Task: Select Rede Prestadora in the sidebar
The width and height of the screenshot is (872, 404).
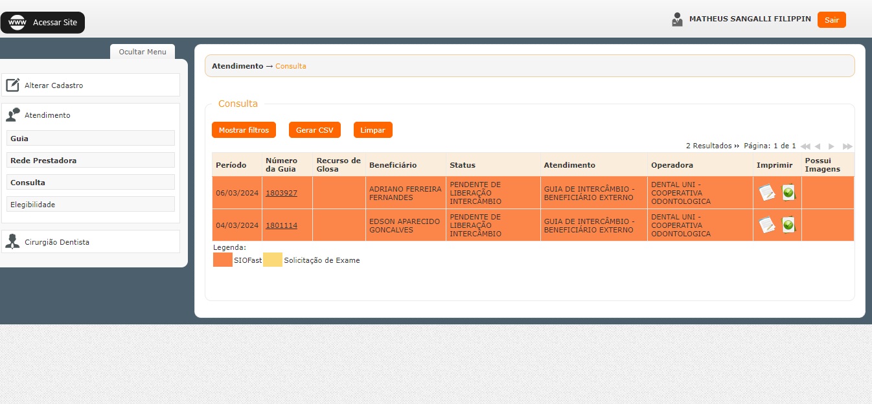Action: pyautogui.click(x=90, y=160)
